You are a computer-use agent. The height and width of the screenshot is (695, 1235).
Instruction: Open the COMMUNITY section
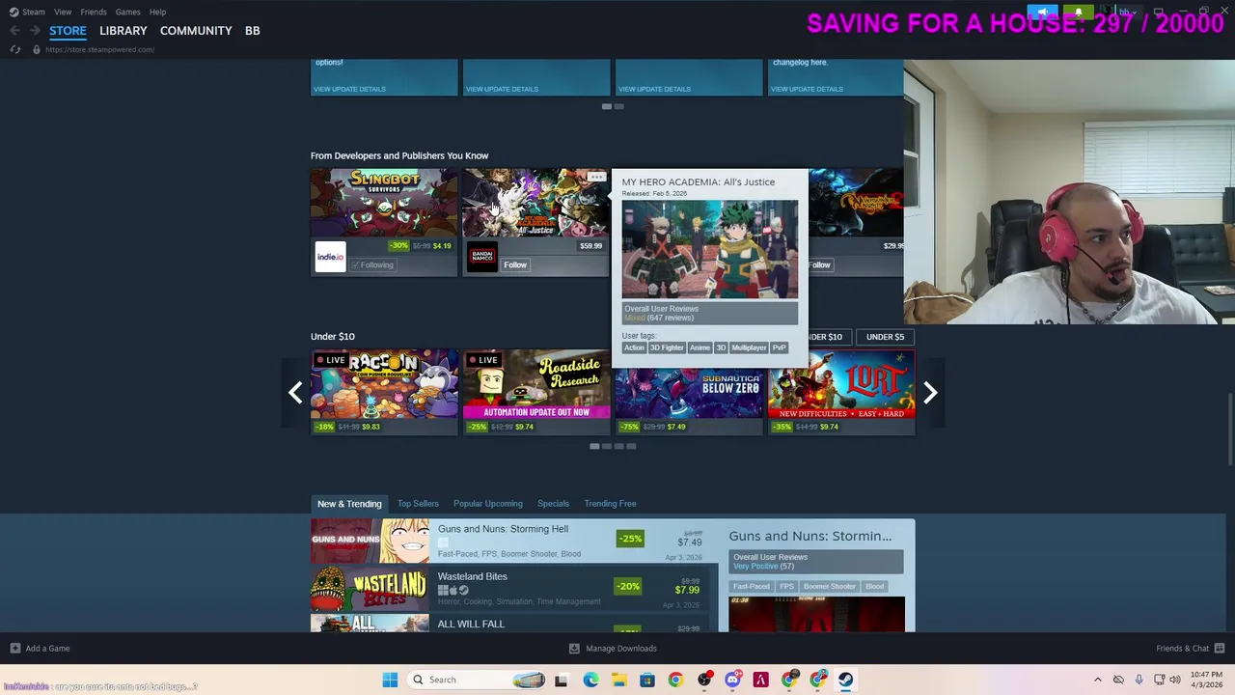pos(196,31)
